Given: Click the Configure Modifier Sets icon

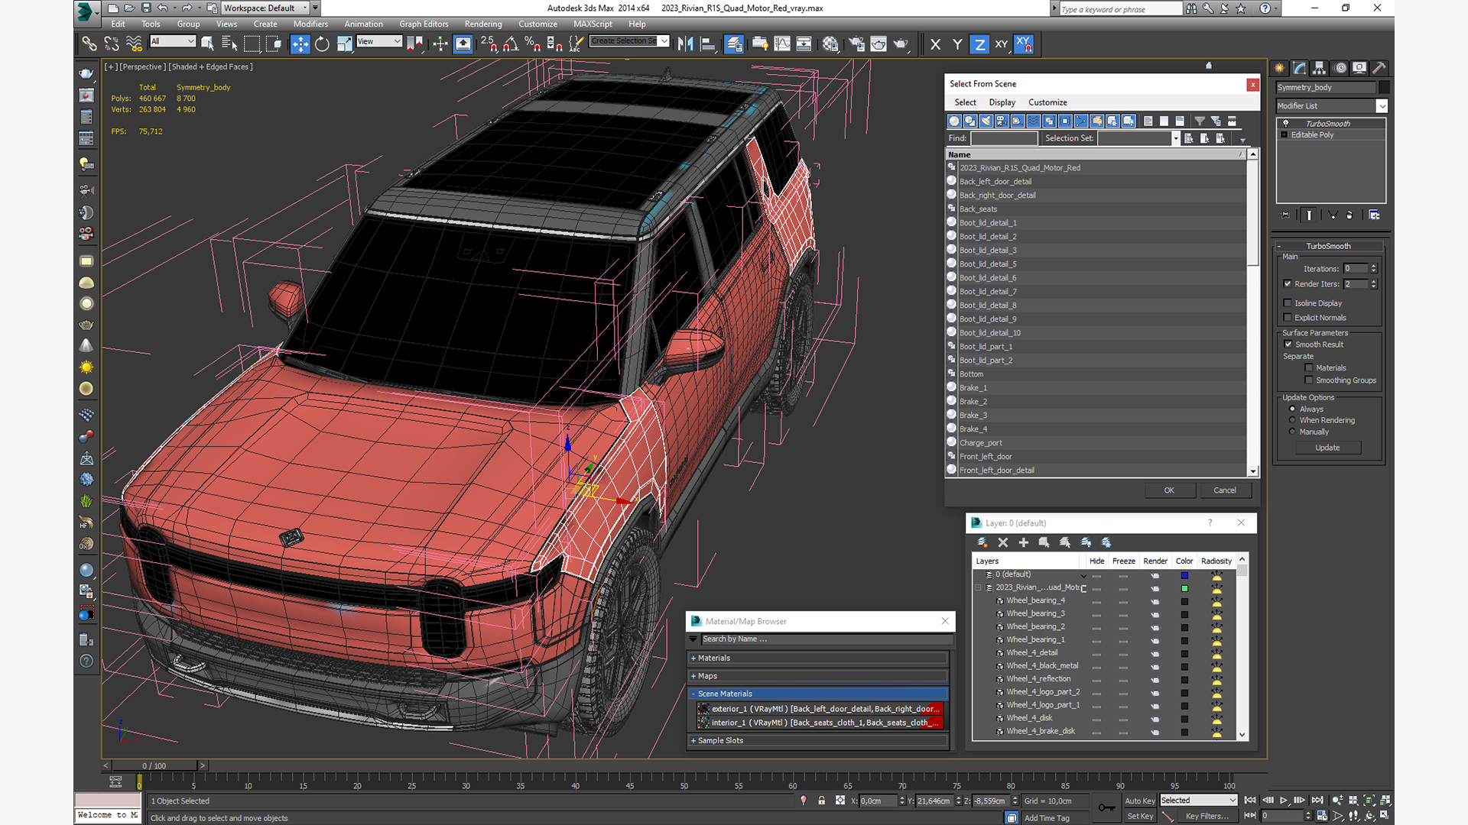Looking at the screenshot, I should tap(1374, 215).
